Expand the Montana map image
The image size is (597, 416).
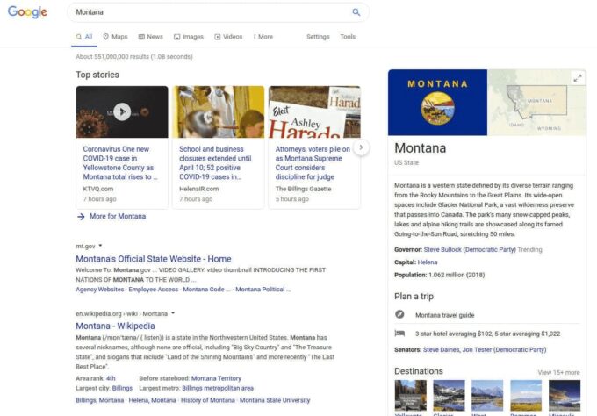pos(577,78)
